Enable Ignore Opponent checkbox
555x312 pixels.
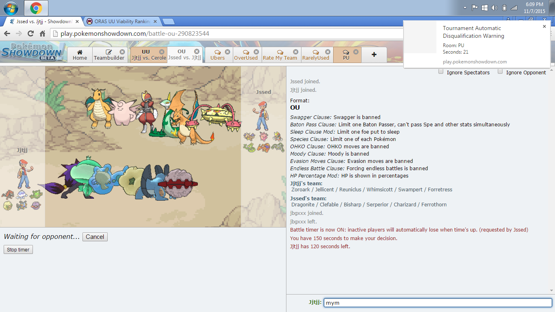click(x=500, y=71)
